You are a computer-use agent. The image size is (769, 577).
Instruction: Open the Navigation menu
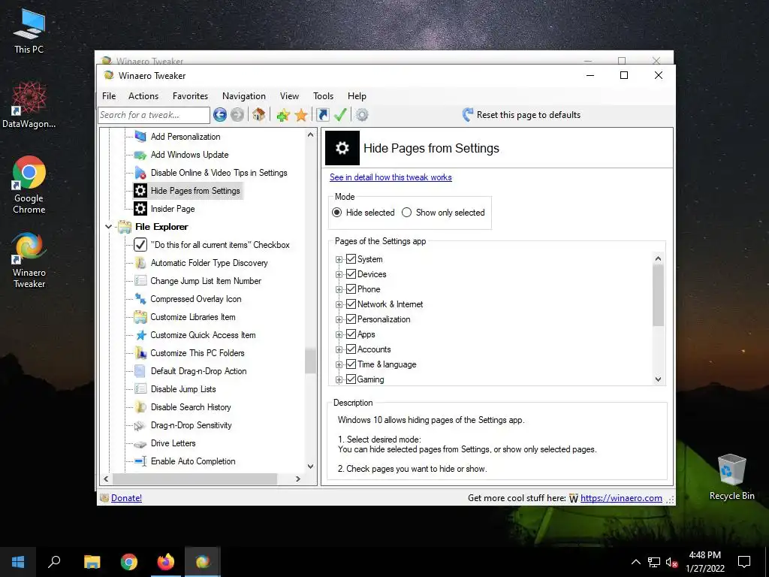(x=244, y=96)
